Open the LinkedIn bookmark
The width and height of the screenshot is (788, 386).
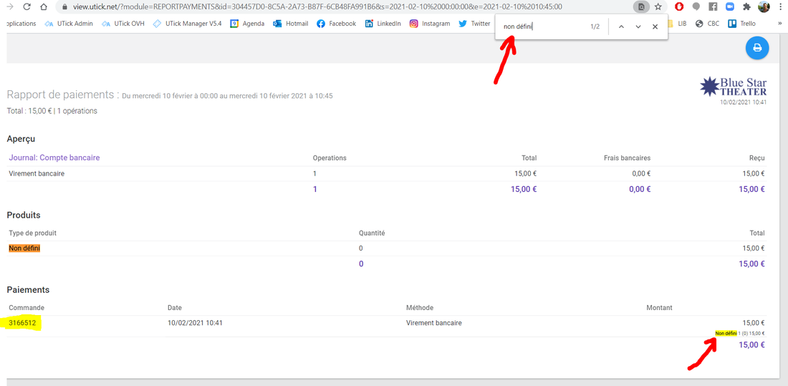point(383,24)
